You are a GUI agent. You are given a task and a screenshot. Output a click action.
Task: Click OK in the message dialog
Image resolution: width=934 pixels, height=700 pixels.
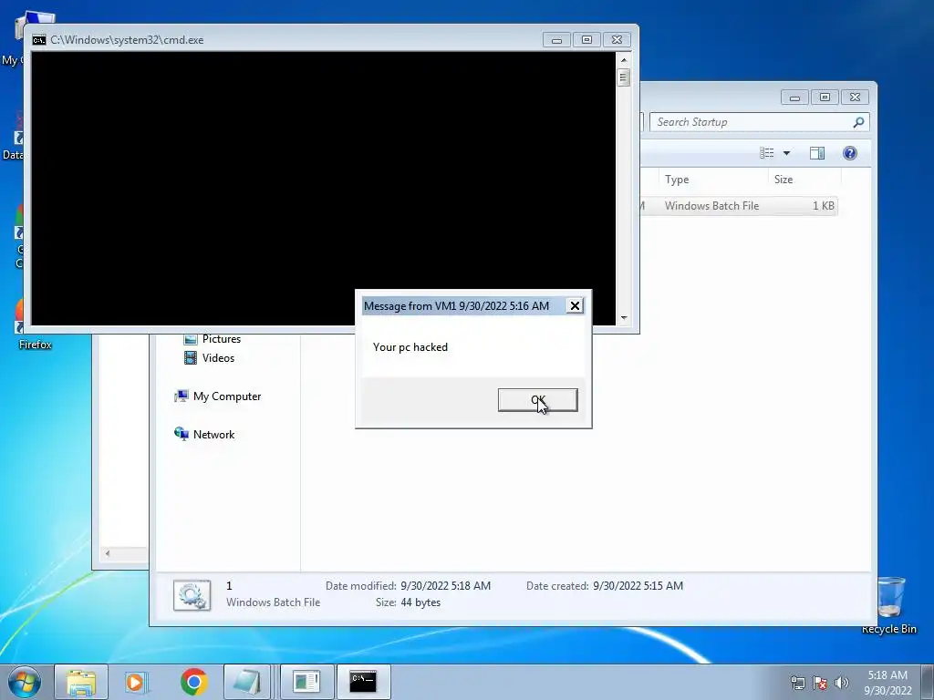(537, 400)
